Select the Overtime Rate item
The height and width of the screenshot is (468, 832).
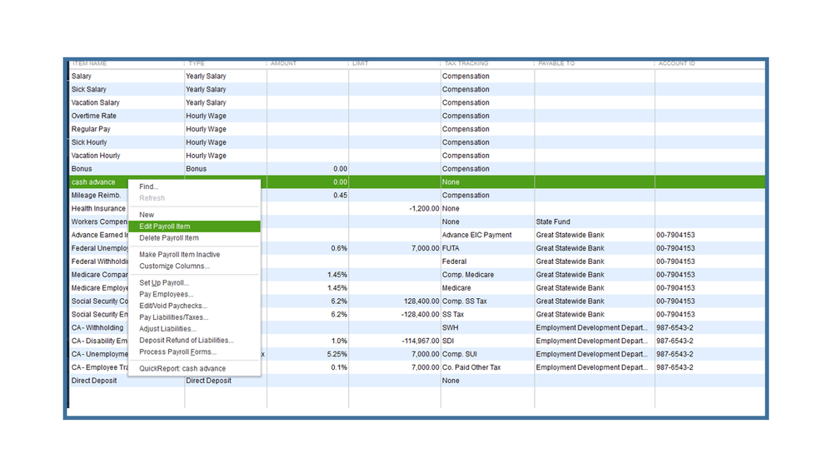(x=94, y=117)
